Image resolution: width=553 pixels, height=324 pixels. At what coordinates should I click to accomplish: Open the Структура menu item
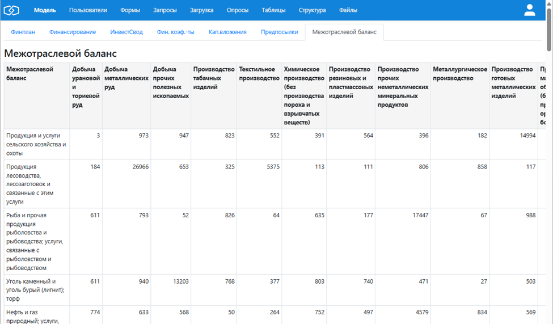click(312, 10)
